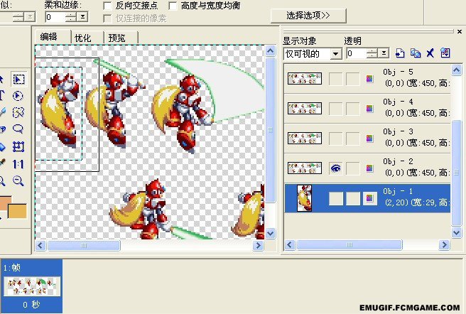Show Obj - 1 via visibility box

point(336,198)
